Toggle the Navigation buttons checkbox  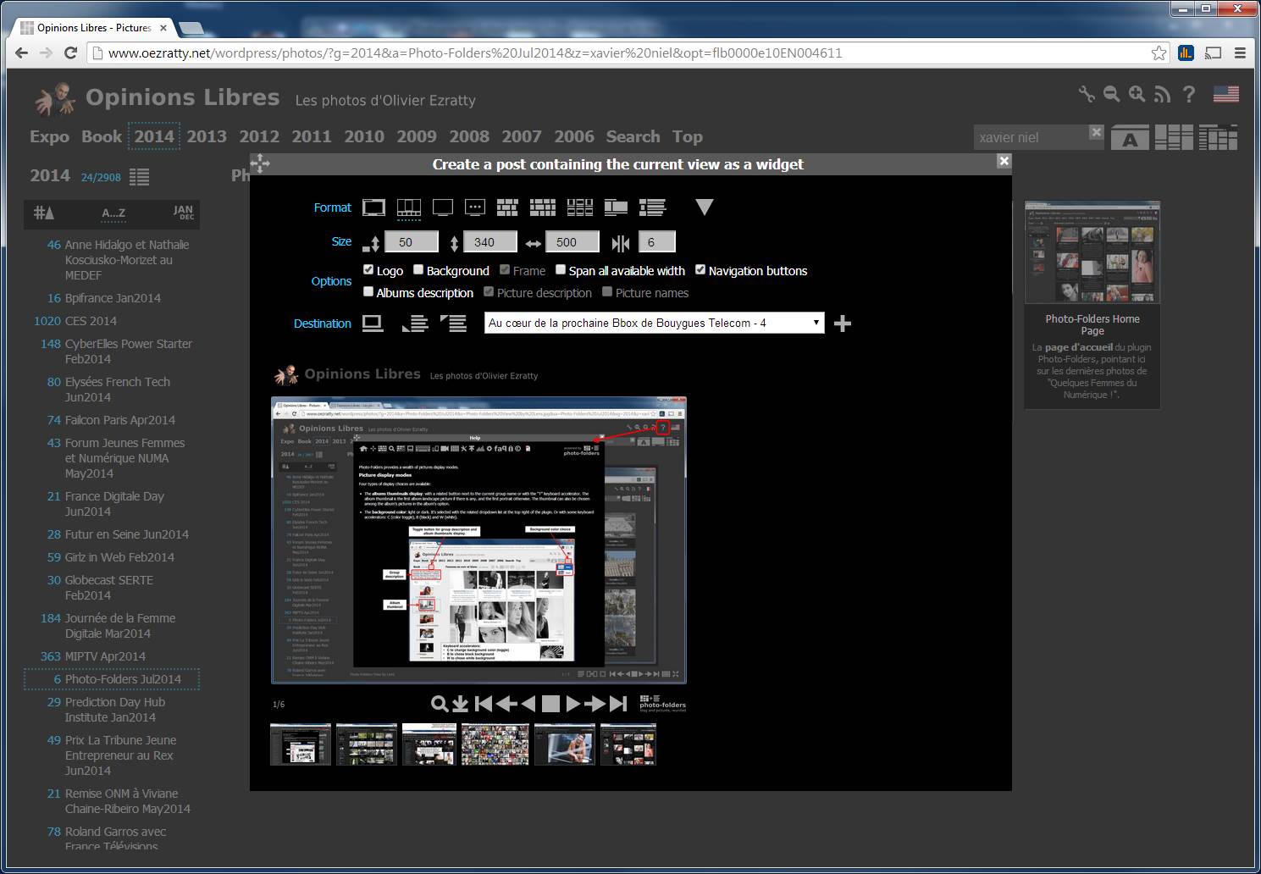point(700,270)
